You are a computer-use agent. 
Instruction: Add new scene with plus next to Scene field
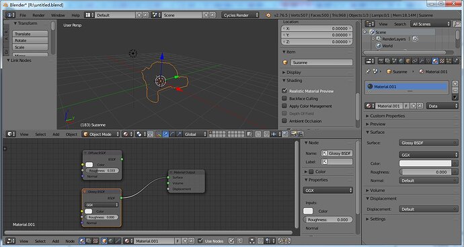(206, 15)
